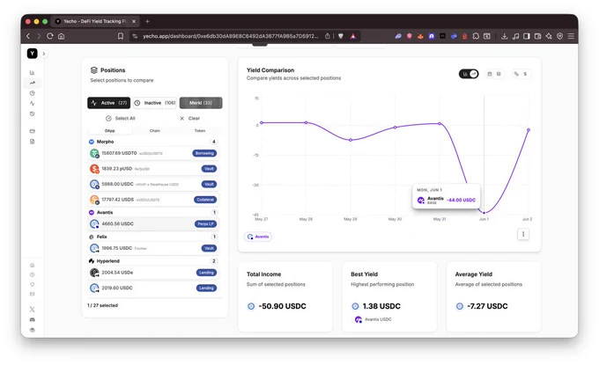Select the 17797.42 USDS Collateral position
This screenshot has width=599, height=365.
[153, 200]
